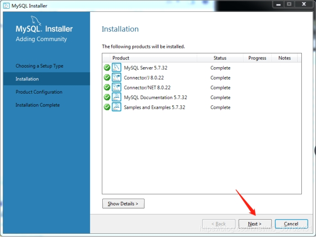Image resolution: width=316 pixels, height=237 pixels.
Task: Click the MySQL Server 5.7.32 product icon
Action: coord(116,68)
